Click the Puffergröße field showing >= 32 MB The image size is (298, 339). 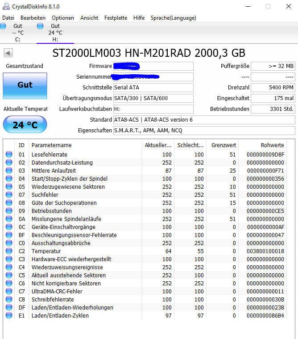click(x=273, y=66)
